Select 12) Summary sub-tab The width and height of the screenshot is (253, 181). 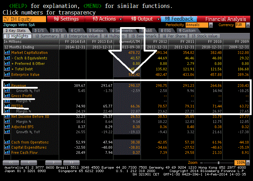click(46, 36)
